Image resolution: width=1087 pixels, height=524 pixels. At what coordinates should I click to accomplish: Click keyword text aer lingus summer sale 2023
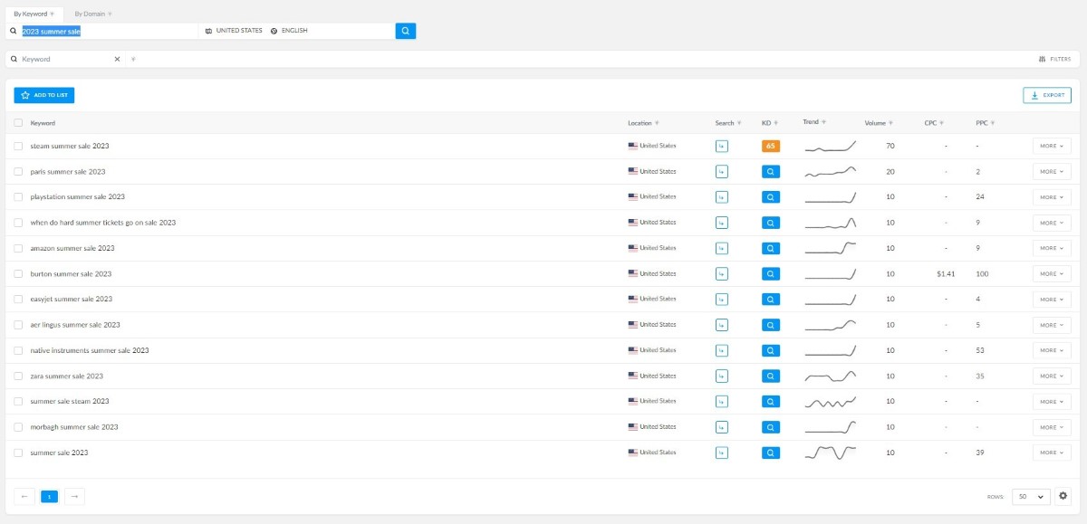coord(75,325)
